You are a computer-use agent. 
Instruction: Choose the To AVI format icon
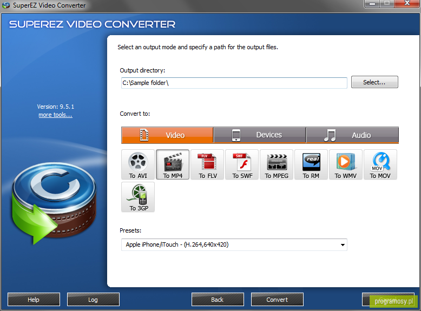pos(138,164)
